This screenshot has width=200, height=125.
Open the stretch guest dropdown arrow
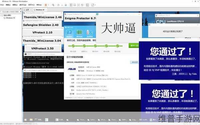(95, 5)
